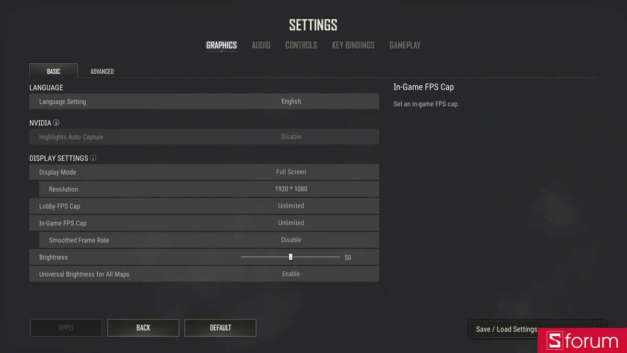Open the Language Setting dropdown

coord(291,101)
